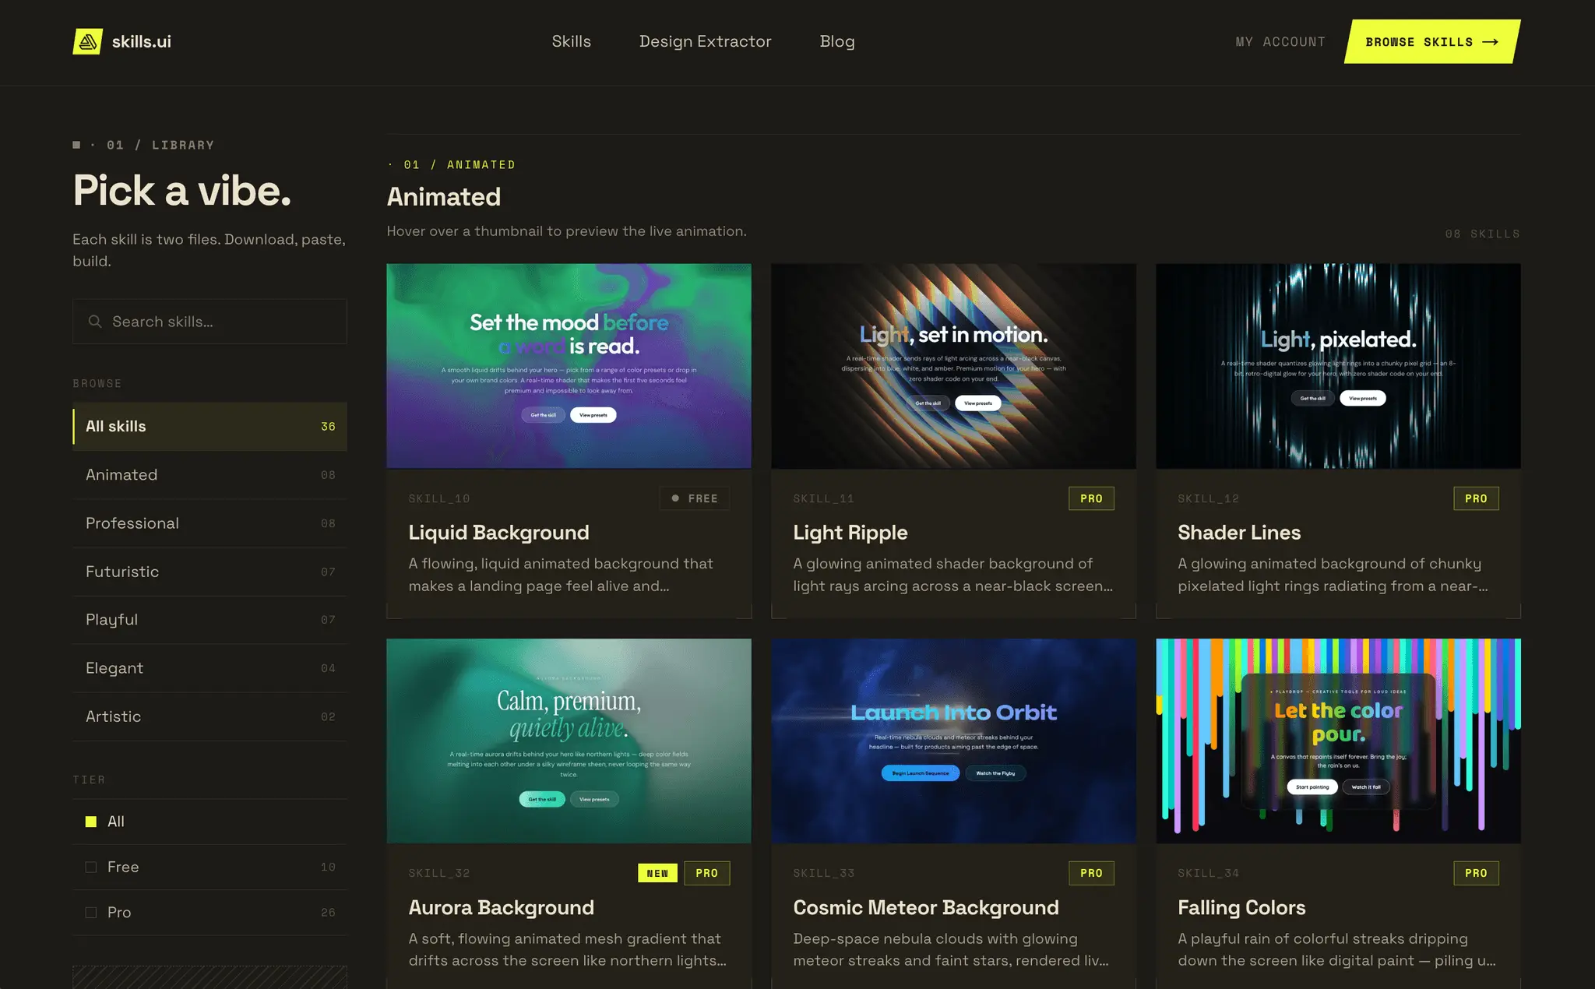Open the Aurora Background thumbnail
Image resolution: width=1595 pixels, height=989 pixels.
pos(569,741)
